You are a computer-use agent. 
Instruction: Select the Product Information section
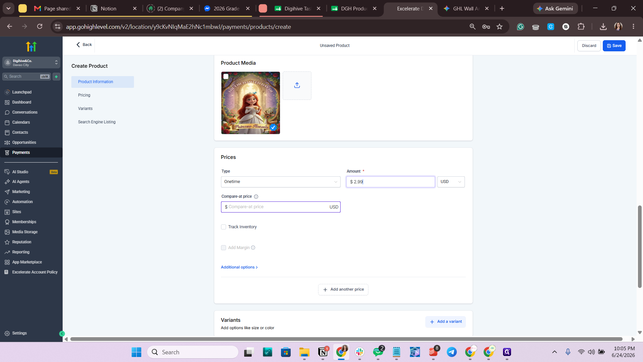(102, 82)
